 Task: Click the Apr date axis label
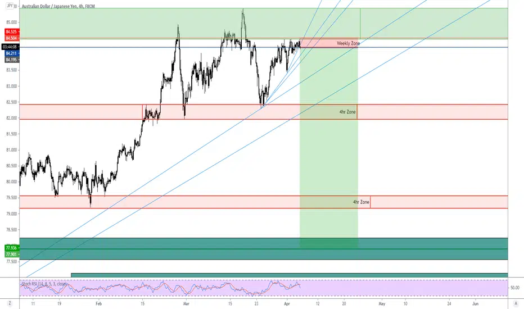287,303
